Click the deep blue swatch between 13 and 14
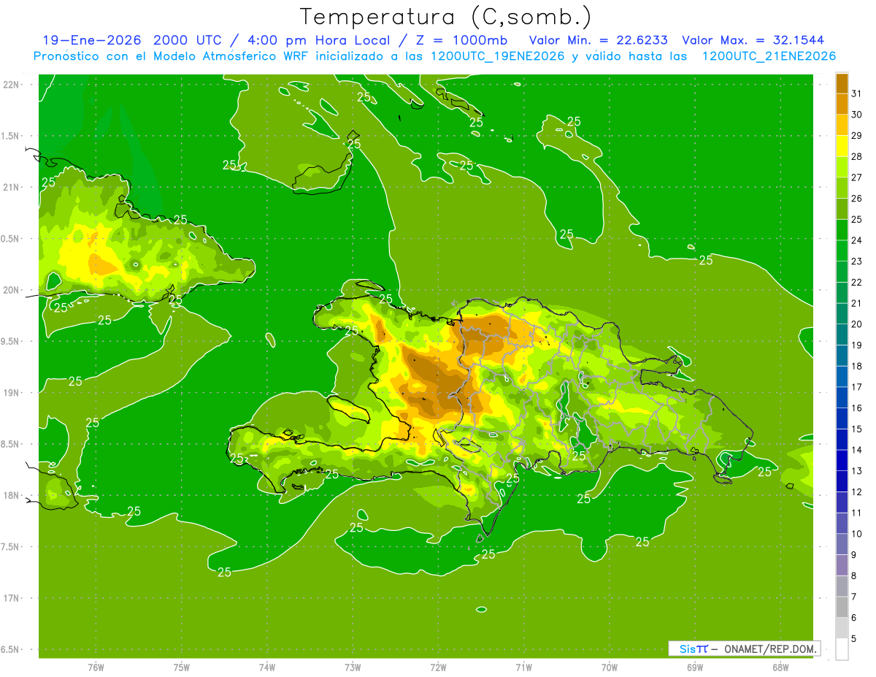This screenshot has height=677, width=876. pos(842,460)
